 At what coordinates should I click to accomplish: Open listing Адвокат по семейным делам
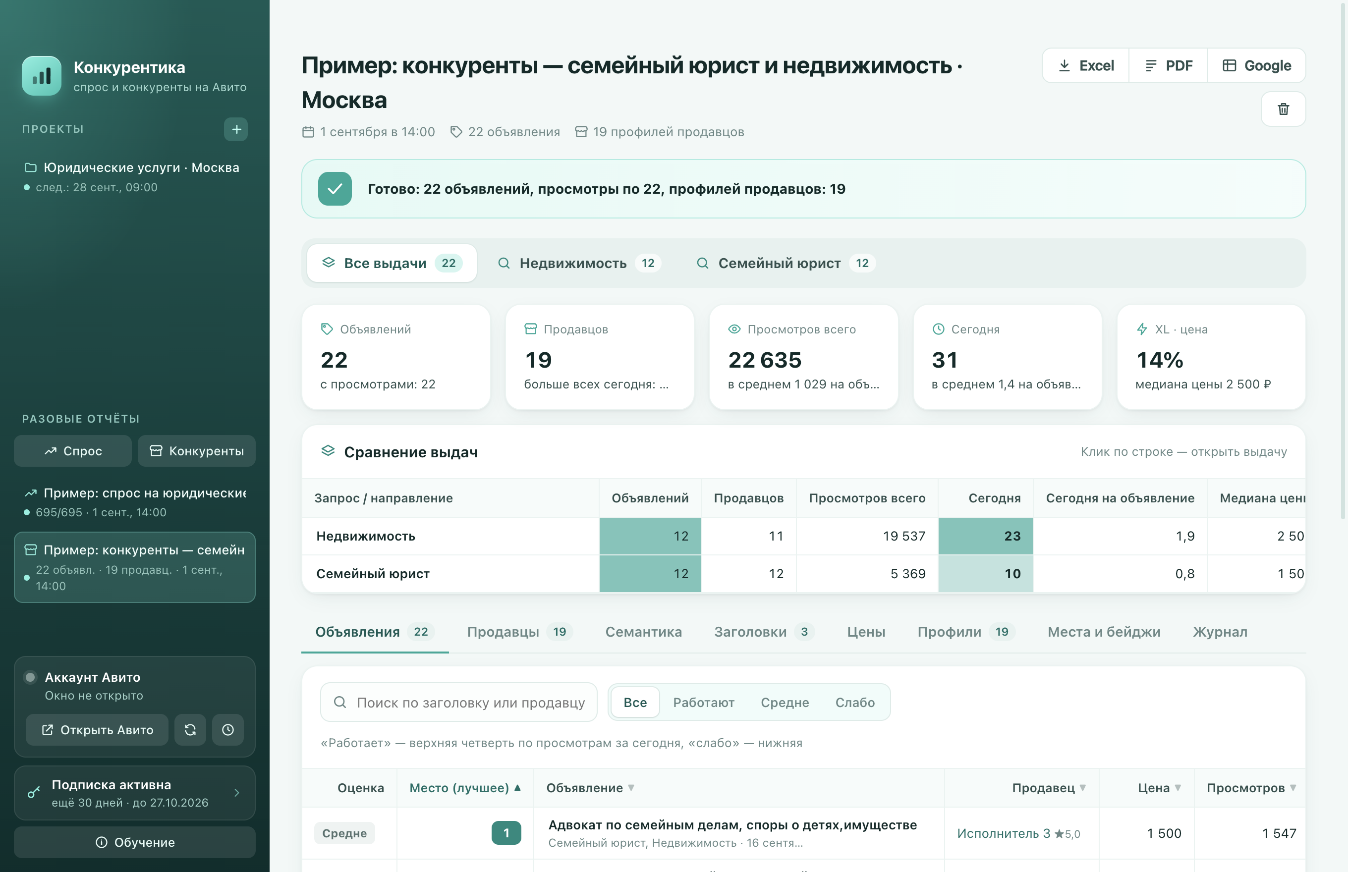[732, 825]
